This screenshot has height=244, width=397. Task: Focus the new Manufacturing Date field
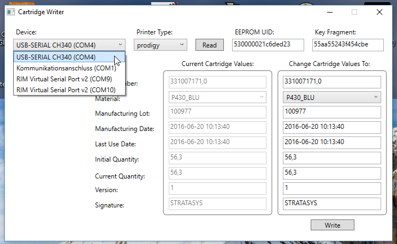click(x=331, y=127)
